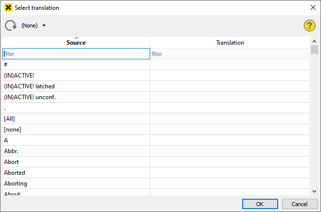Image resolution: width=321 pixels, height=212 pixels.
Task: Select the 'A' source row
Action: [156, 140]
